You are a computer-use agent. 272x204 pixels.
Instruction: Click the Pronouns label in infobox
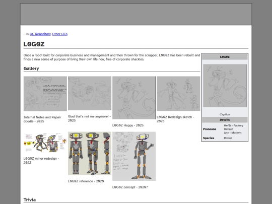pos(210,129)
